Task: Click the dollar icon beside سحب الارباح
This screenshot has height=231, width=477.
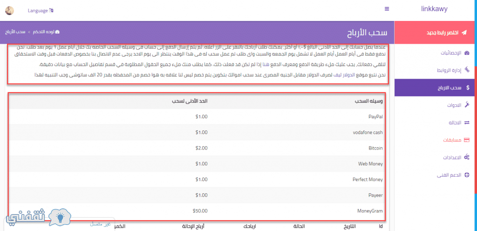Action: [468, 88]
